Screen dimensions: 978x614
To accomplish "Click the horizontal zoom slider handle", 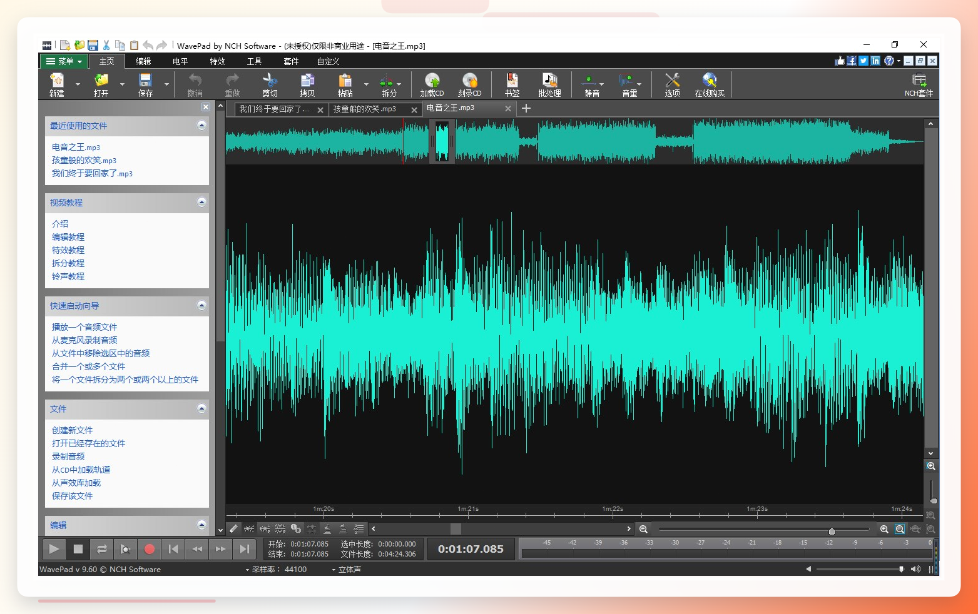I will [832, 531].
